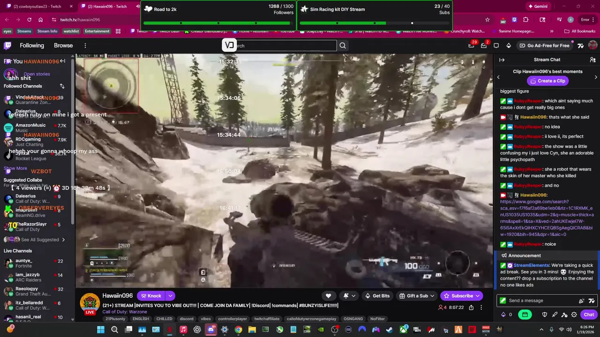Click the Create a Clip button

(x=547, y=81)
